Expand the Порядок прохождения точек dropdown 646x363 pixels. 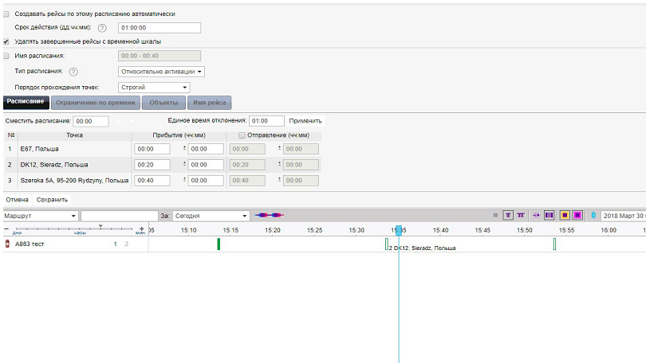[x=154, y=88]
